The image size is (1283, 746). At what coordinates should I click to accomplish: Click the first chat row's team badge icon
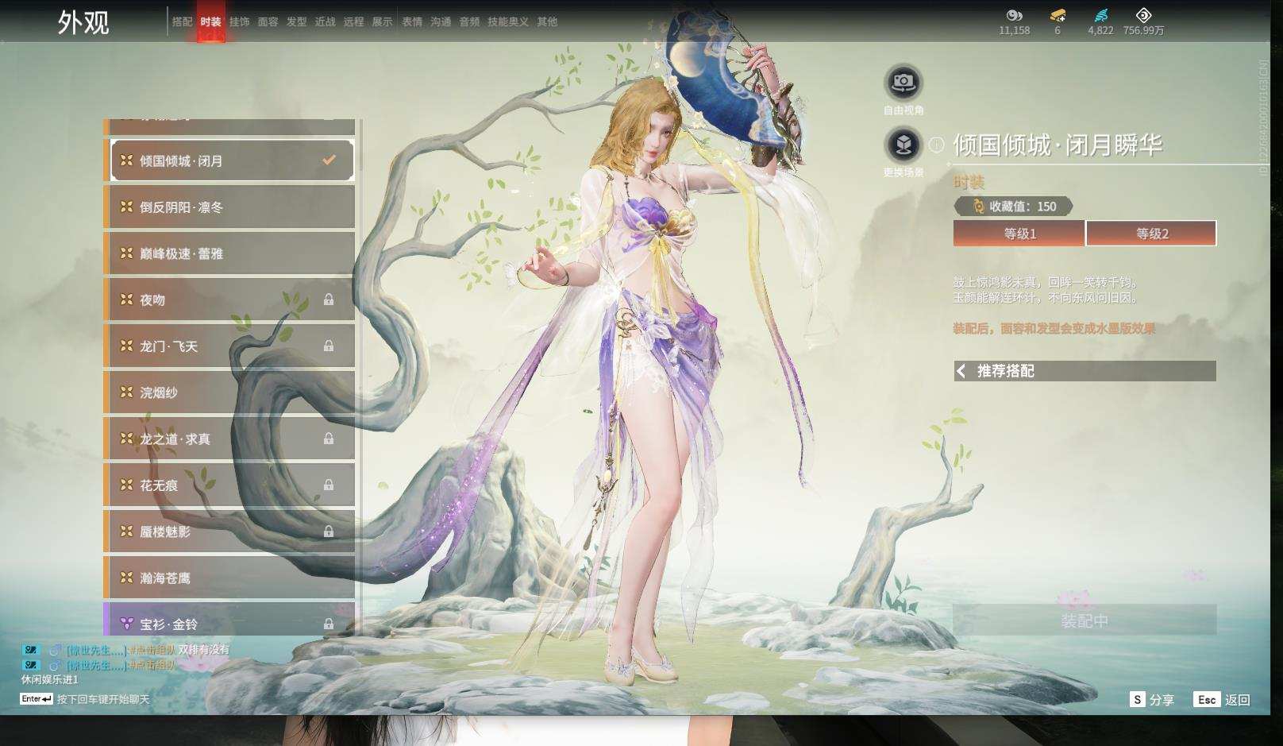click(x=30, y=650)
